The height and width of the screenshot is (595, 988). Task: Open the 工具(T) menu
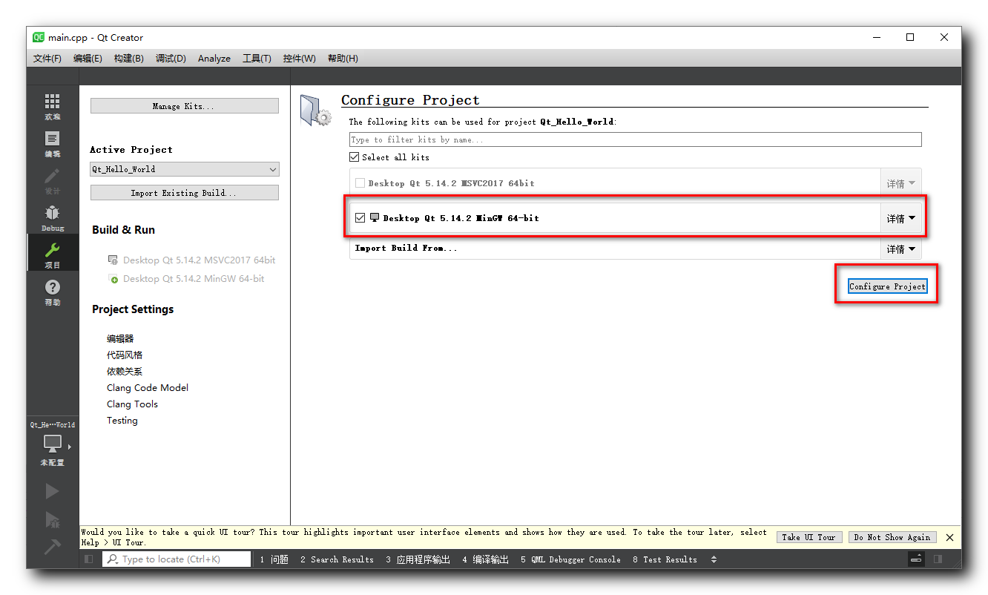(257, 59)
